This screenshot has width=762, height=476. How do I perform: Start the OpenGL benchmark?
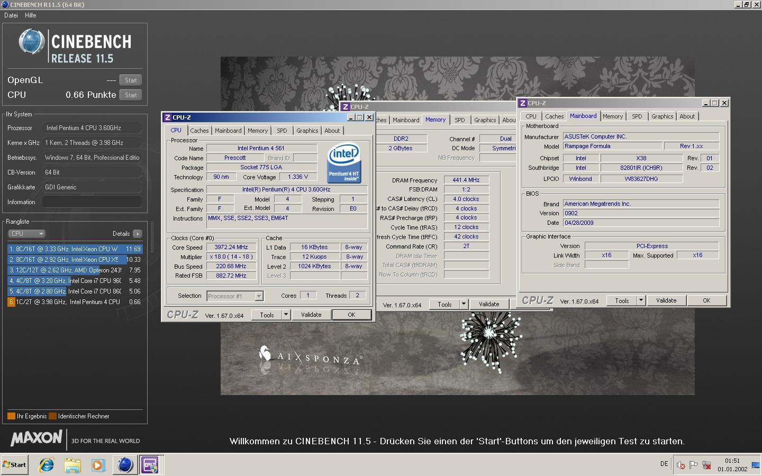click(x=131, y=80)
